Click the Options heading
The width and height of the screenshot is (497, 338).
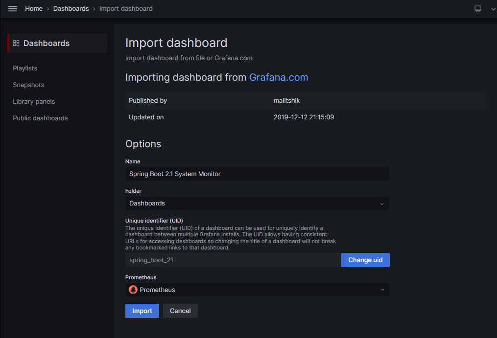tap(143, 144)
